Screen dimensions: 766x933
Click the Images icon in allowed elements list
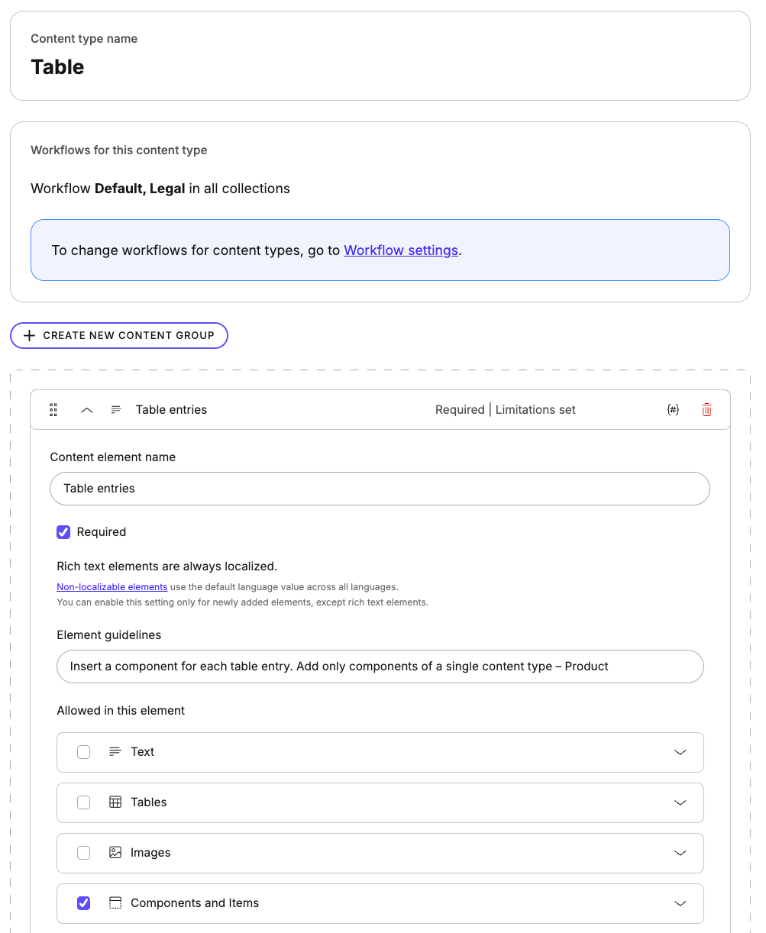[115, 853]
